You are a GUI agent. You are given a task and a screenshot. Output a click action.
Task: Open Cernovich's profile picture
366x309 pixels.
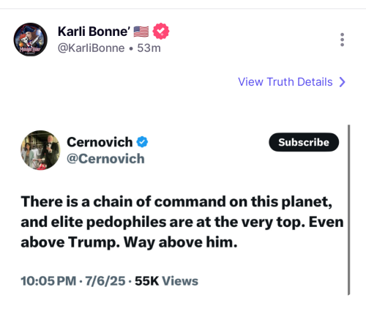point(40,150)
